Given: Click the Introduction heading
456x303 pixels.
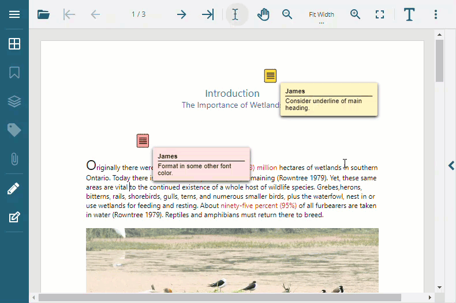Looking at the screenshot, I should [x=232, y=93].
